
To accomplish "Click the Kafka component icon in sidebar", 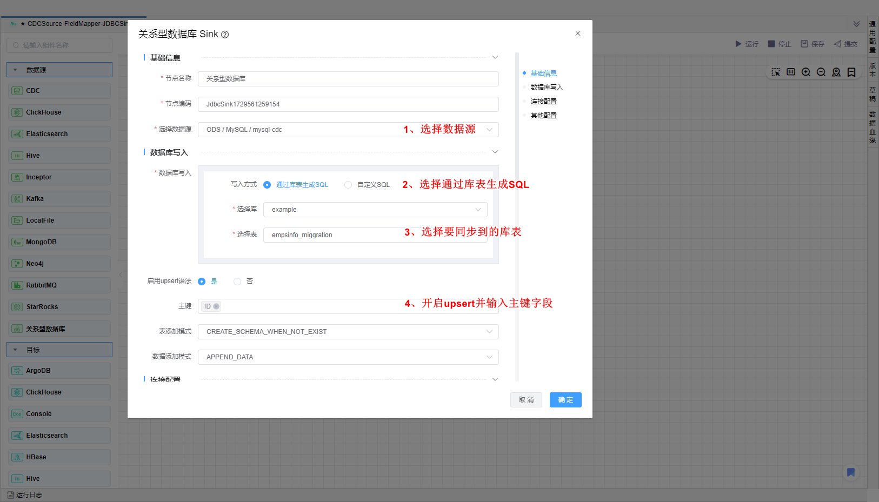I will 17,199.
